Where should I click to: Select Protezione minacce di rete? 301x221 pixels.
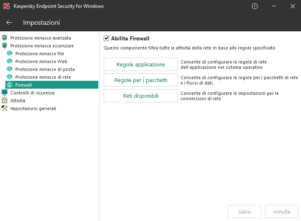tap(43, 77)
